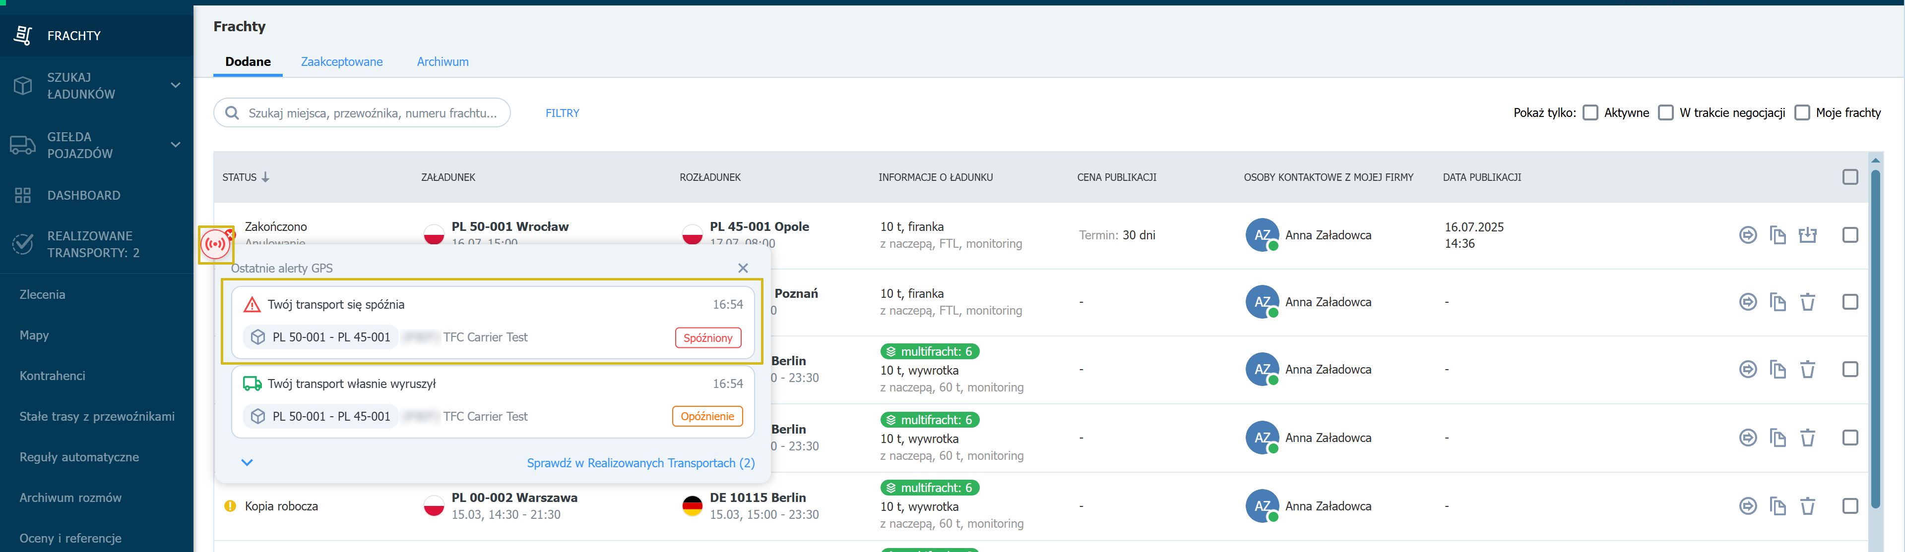Click the AZ avatar in the Kopia robocza row

pyautogui.click(x=1263, y=506)
